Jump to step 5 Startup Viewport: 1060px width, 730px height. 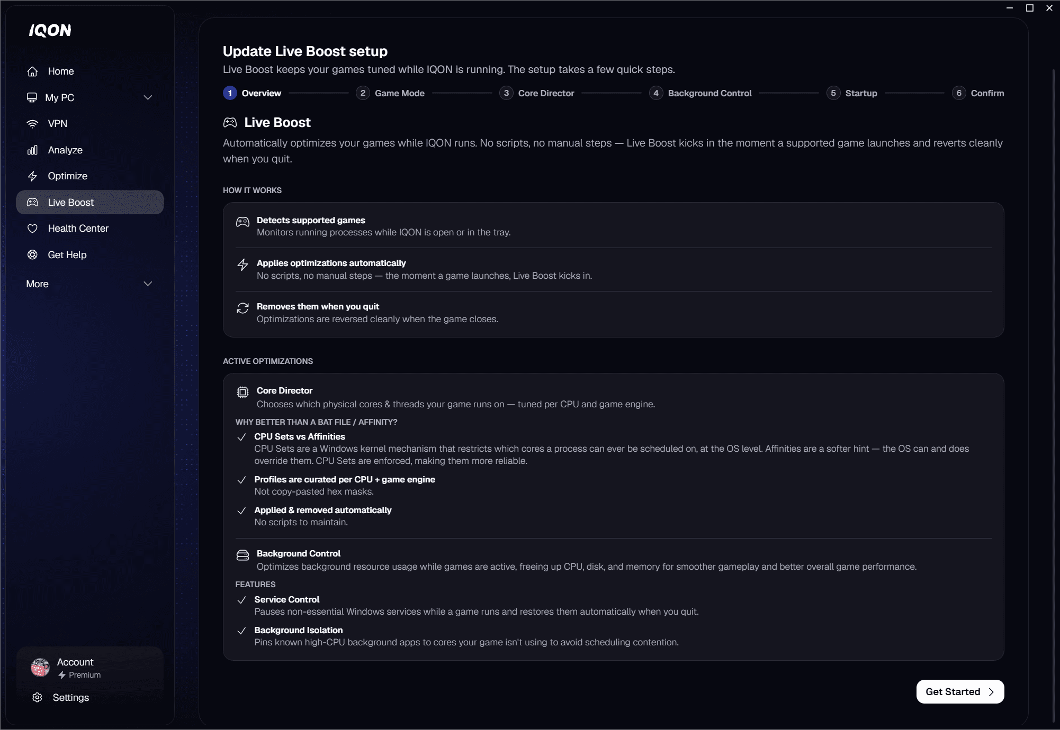(852, 93)
